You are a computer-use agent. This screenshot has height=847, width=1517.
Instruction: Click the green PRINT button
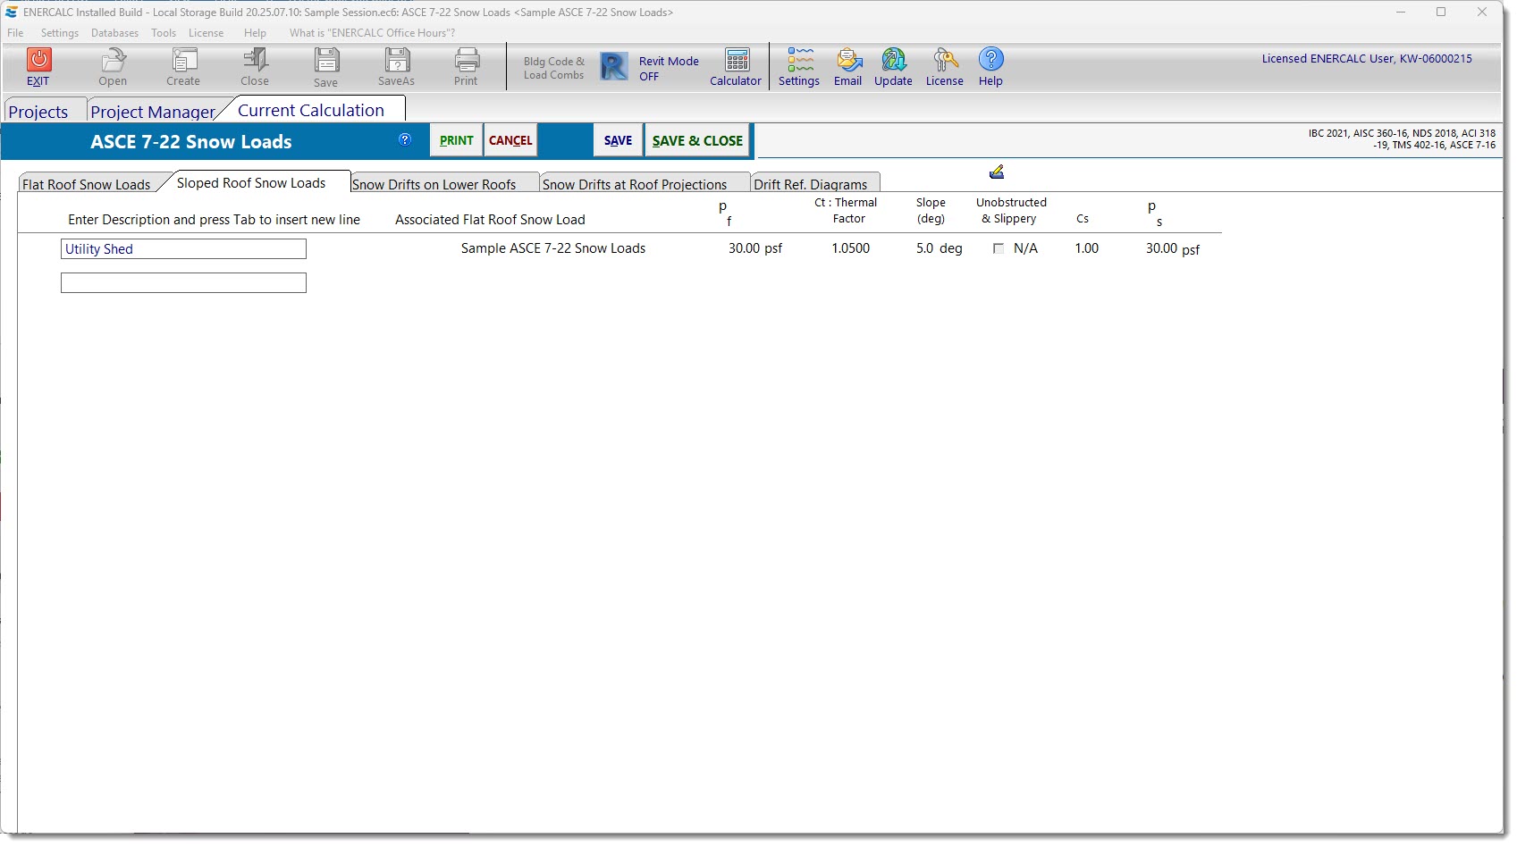457,140
